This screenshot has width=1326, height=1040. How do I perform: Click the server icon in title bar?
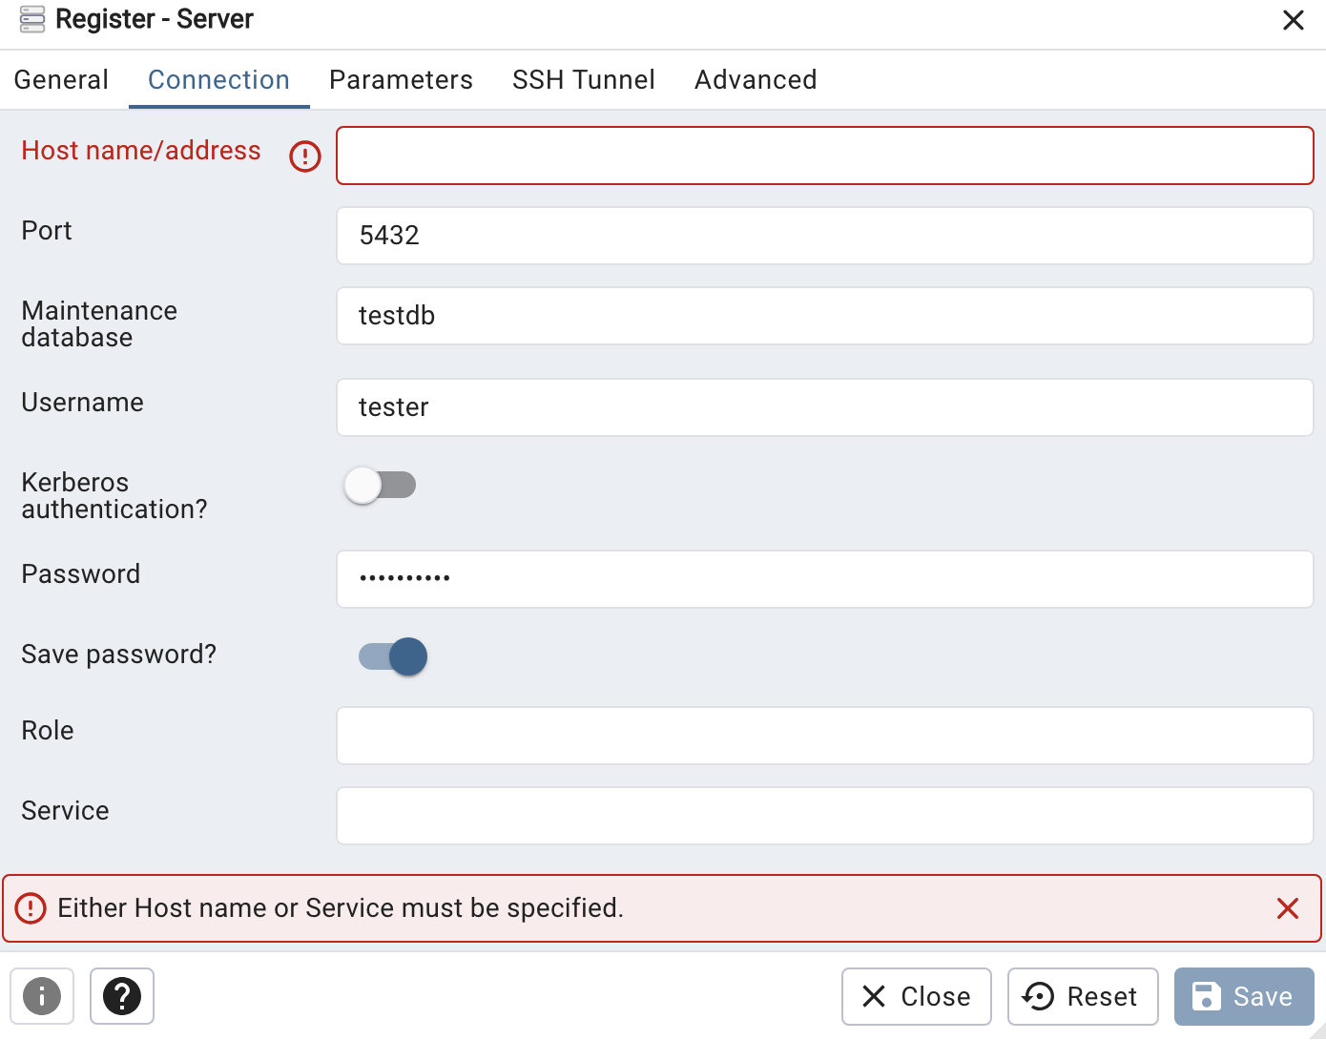coord(32,19)
